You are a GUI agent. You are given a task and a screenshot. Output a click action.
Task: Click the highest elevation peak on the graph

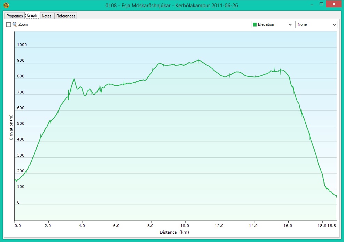click(198, 60)
